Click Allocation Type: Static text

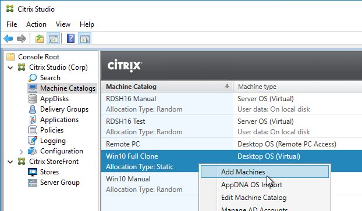[140, 167]
